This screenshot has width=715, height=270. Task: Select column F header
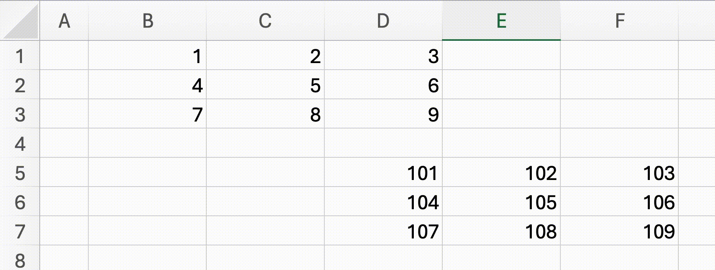click(x=619, y=20)
